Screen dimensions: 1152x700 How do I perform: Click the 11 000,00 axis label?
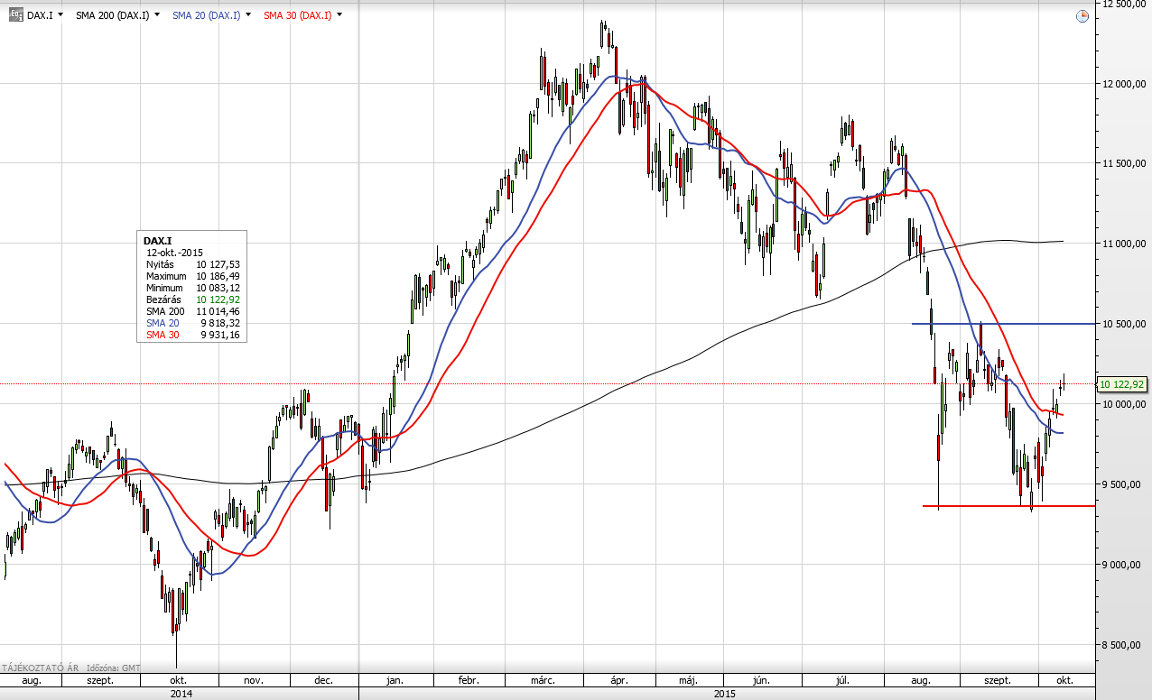click(1124, 244)
